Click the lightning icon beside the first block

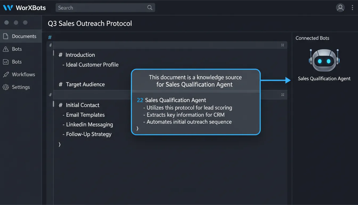point(50,45)
